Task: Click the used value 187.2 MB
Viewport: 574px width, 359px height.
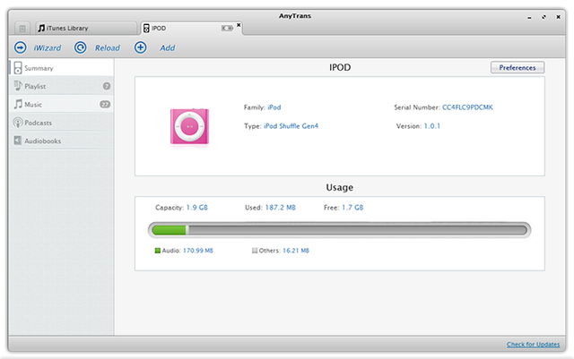Action: pos(280,208)
